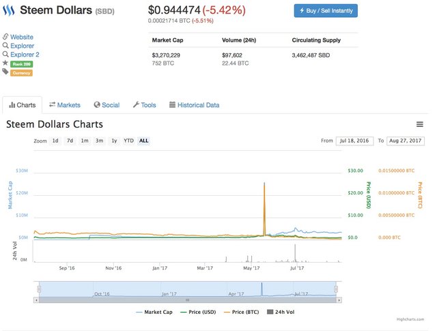Set chart zoom to 1m
Viewport: 437px width, 331px height.
(85, 141)
